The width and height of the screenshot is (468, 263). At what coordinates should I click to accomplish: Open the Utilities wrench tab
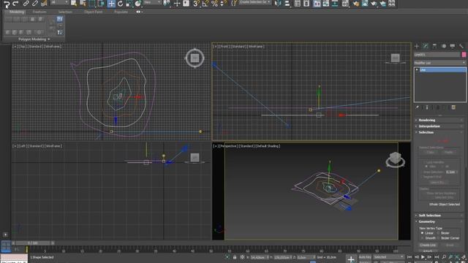click(x=461, y=46)
